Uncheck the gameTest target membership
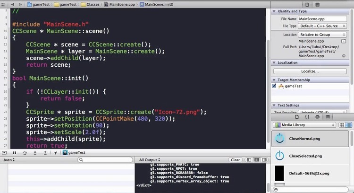 tap(274, 86)
